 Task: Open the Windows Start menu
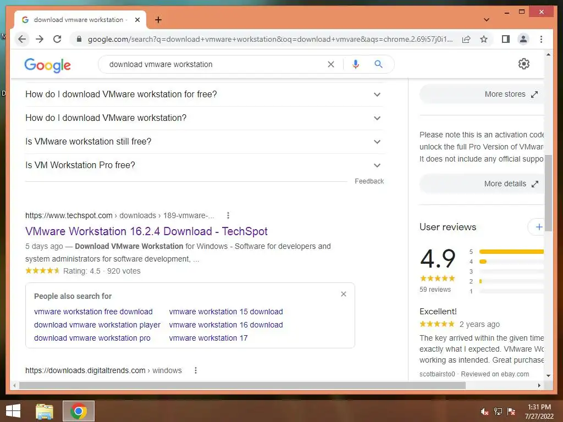[x=13, y=411]
